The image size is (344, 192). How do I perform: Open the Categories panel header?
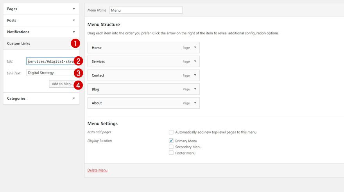(x=41, y=99)
